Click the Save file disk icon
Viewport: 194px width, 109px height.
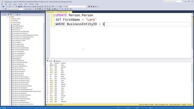(19, 7)
